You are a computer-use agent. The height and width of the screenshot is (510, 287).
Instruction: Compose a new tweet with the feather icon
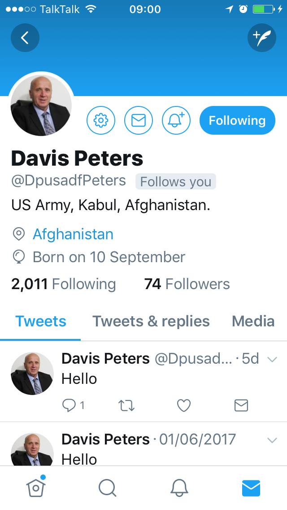pyautogui.click(x=261, y=38)
